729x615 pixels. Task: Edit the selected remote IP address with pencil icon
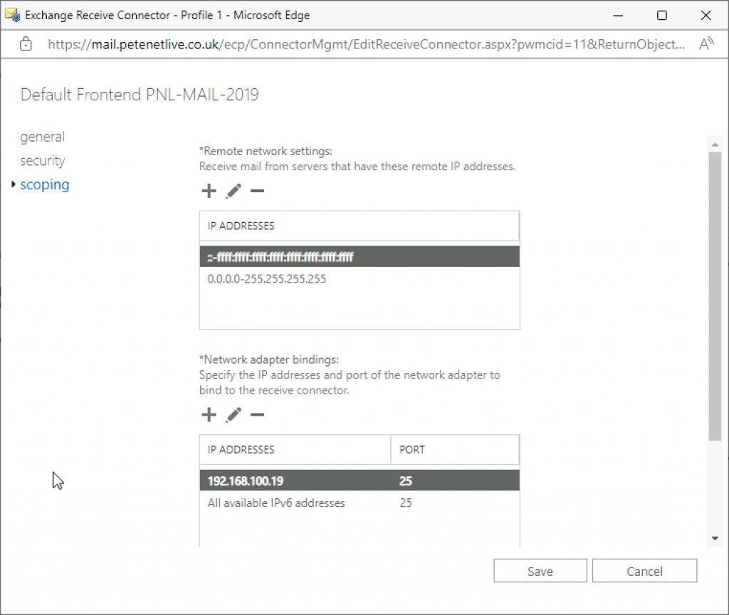(233, 191)
